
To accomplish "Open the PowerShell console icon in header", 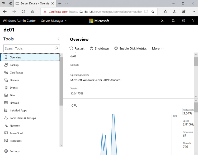I will (163, 21).
